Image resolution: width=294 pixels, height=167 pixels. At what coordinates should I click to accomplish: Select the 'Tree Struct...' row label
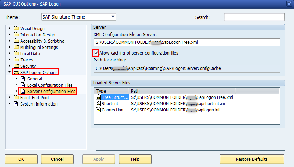coord(115,97)
